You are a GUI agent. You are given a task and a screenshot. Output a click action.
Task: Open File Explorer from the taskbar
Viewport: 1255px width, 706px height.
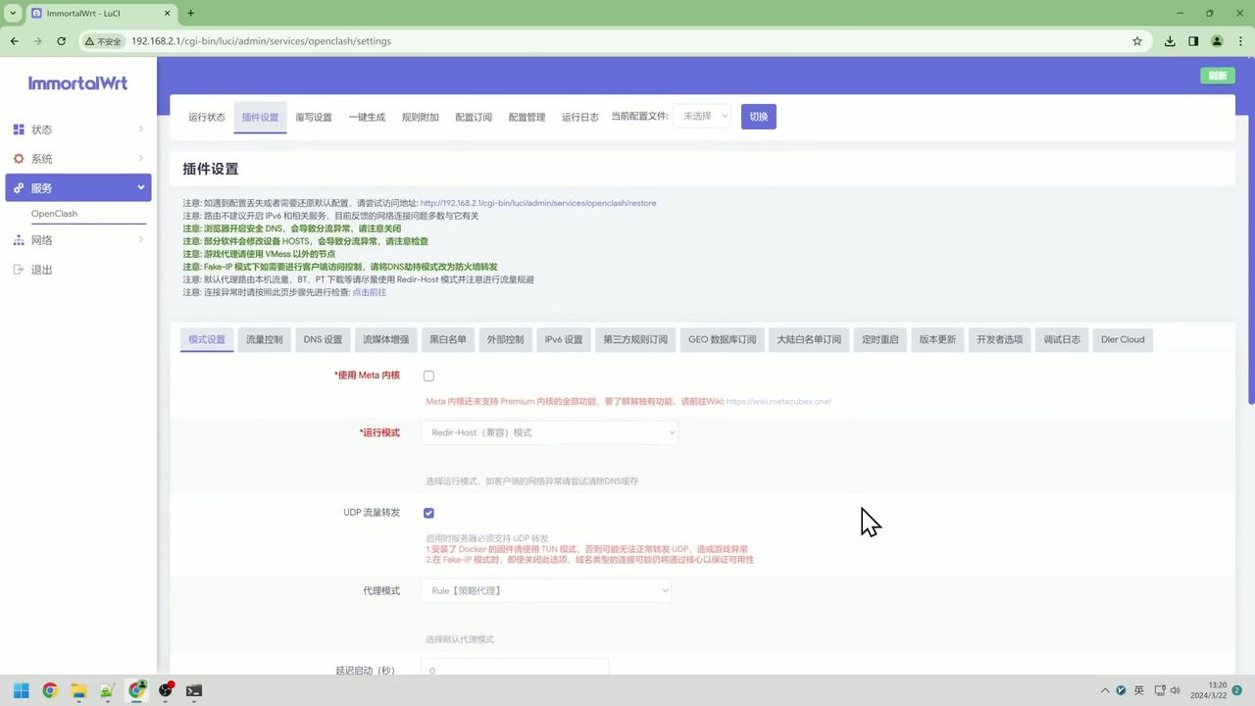pos(78,690)
